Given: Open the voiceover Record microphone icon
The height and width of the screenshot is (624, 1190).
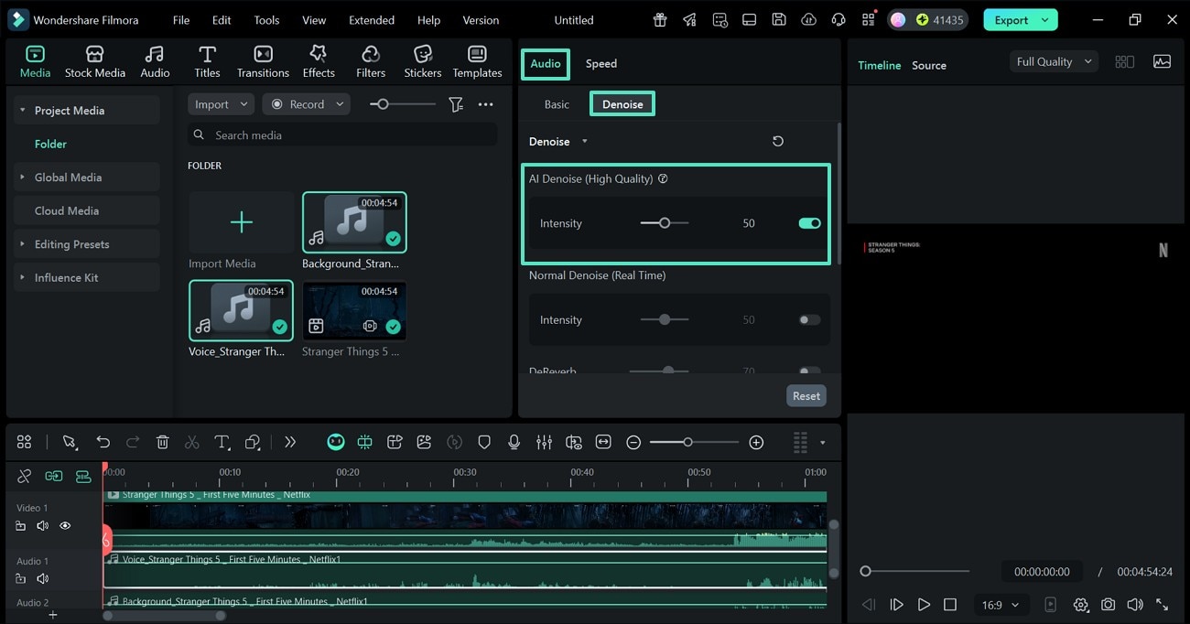Looking at the screenshot, I should point(514,442).
